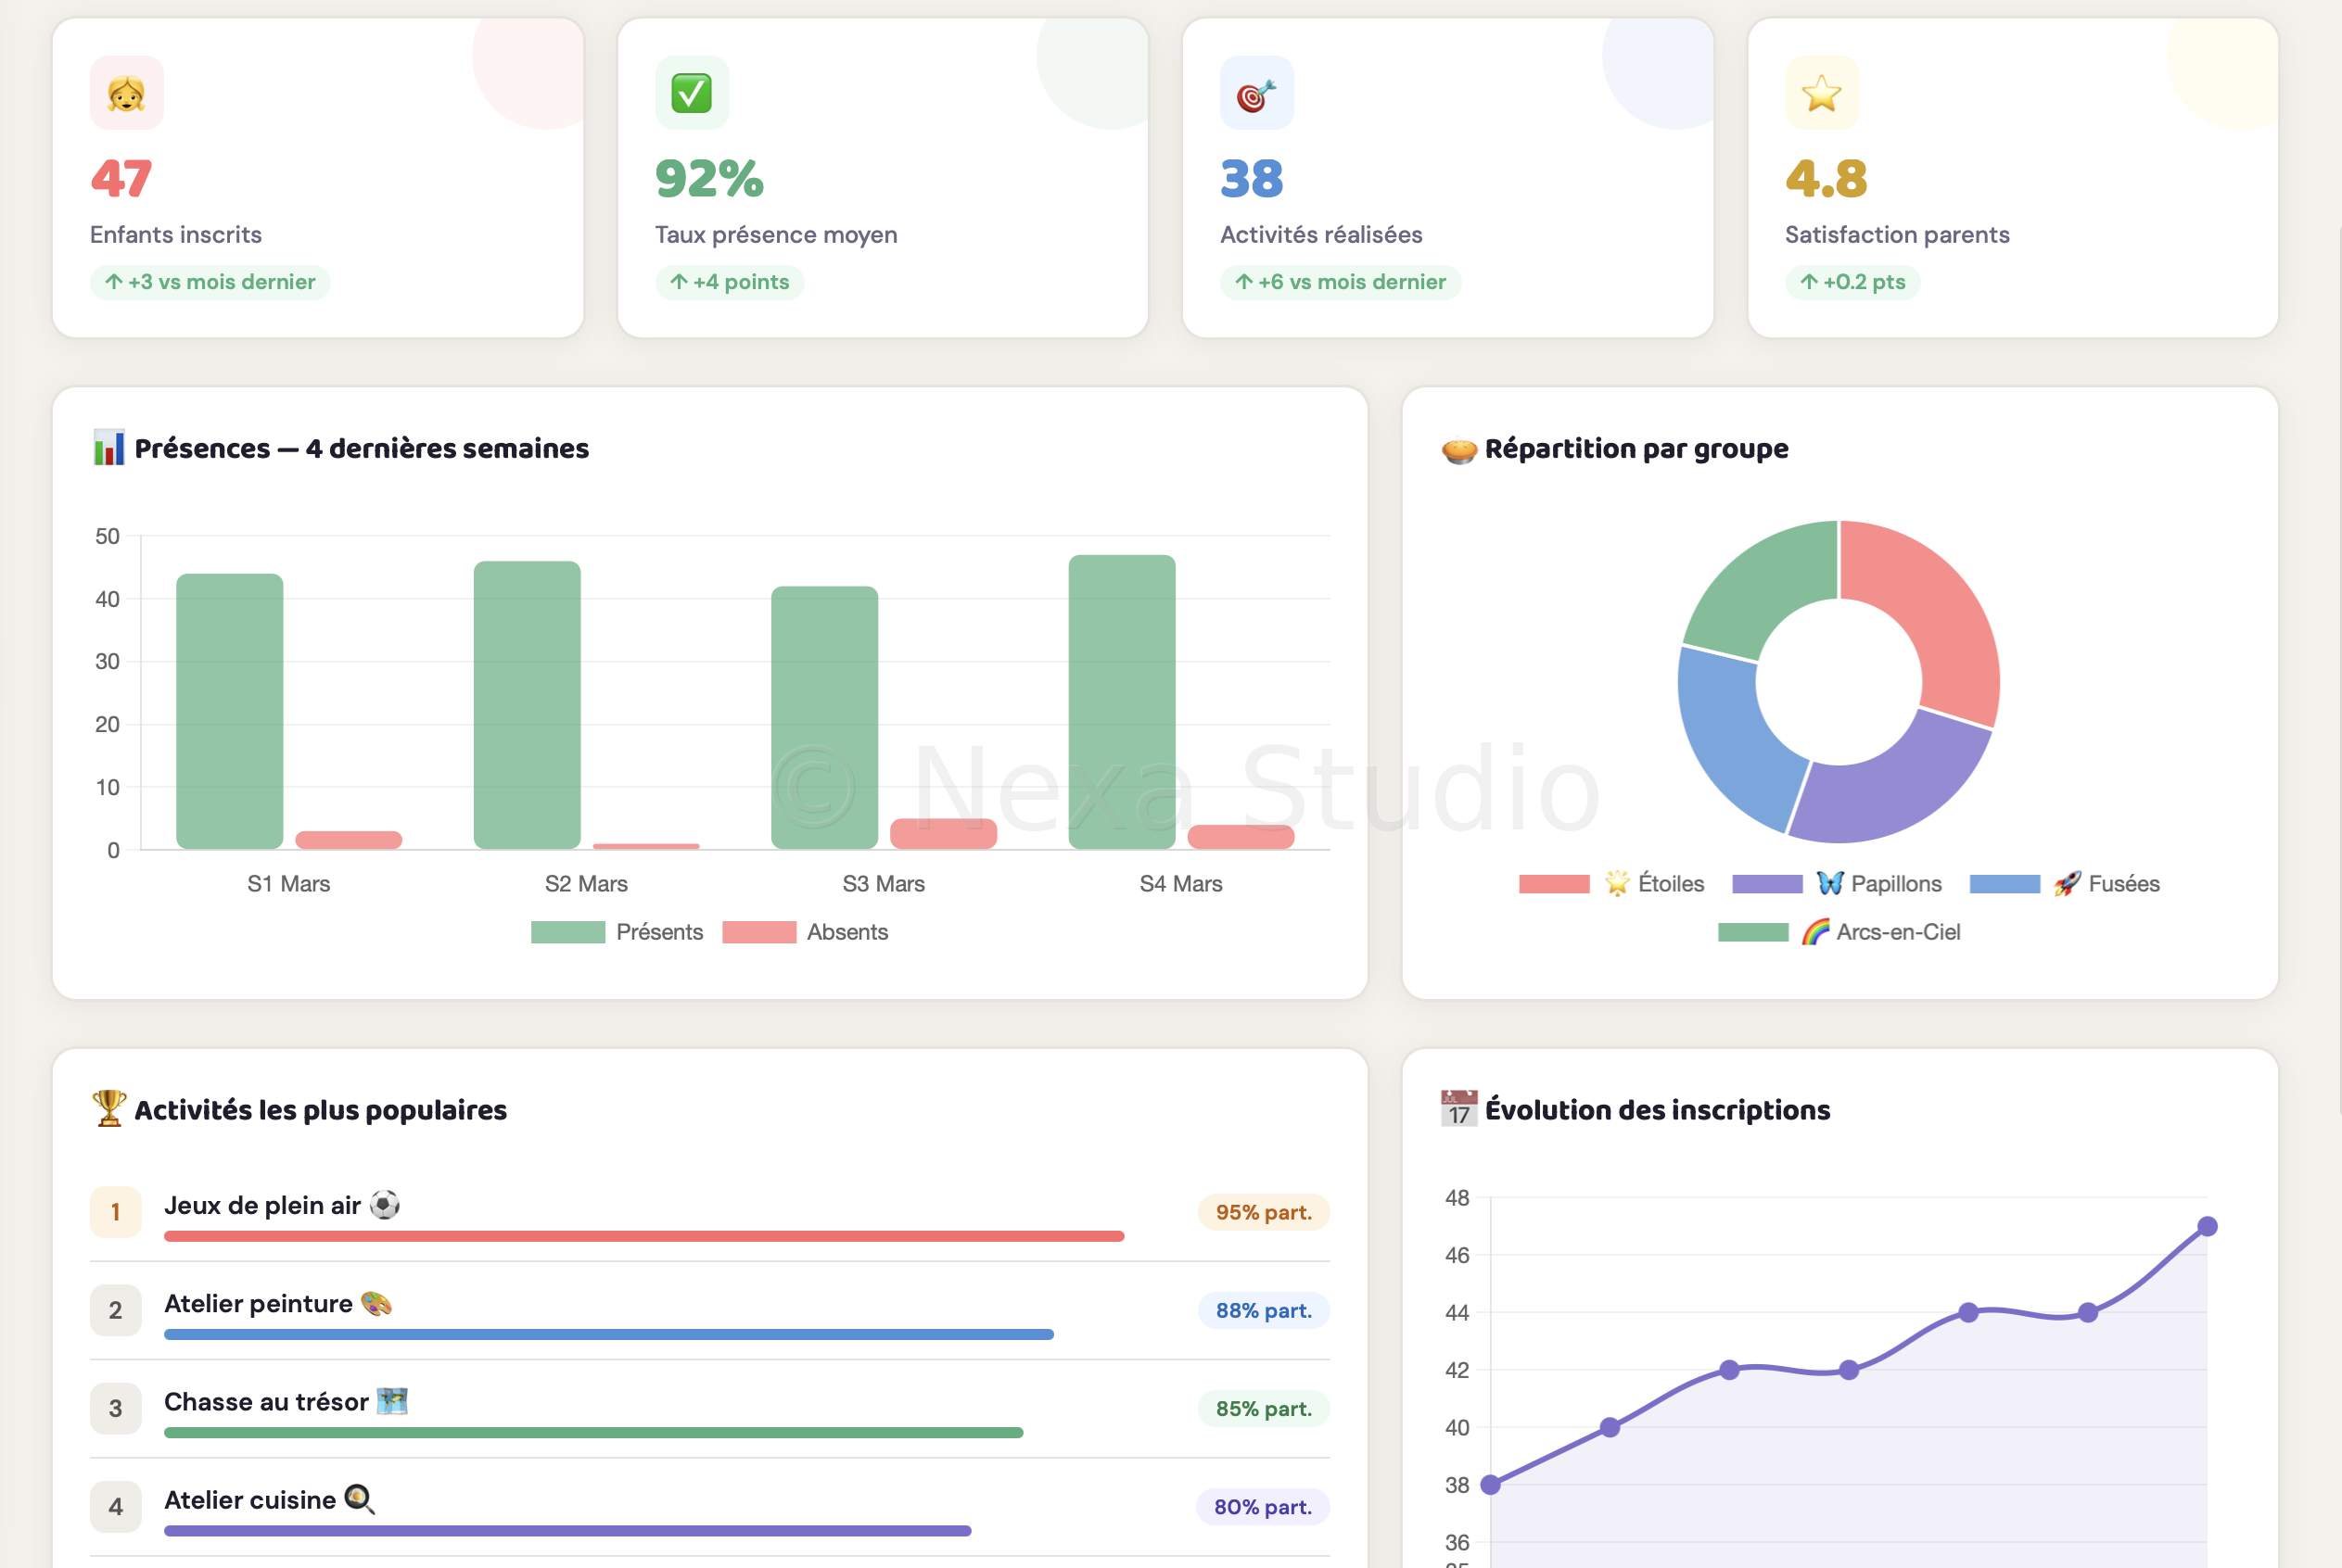This screenshot has height=1568, width=2342.
Task: Click the Jeux de plein air progress bar
Action: [644, 1236]
